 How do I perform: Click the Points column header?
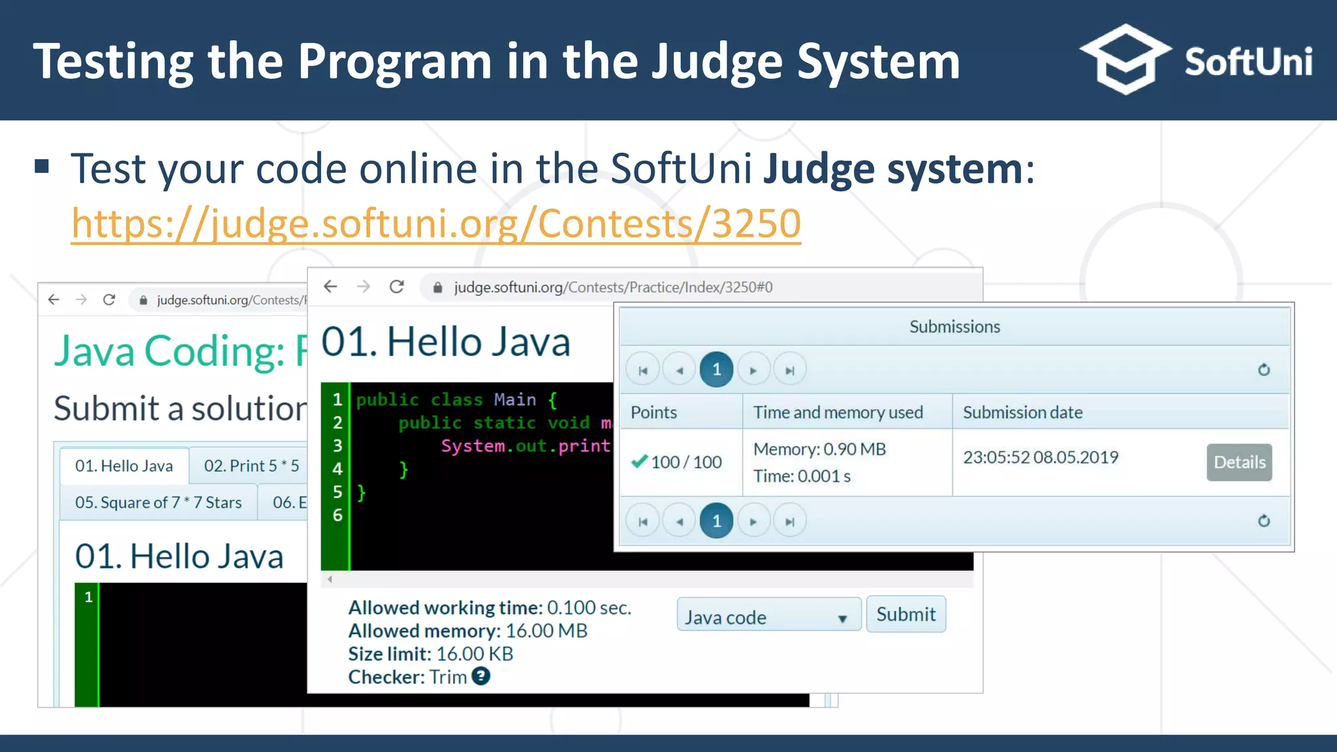pos(681,412)
